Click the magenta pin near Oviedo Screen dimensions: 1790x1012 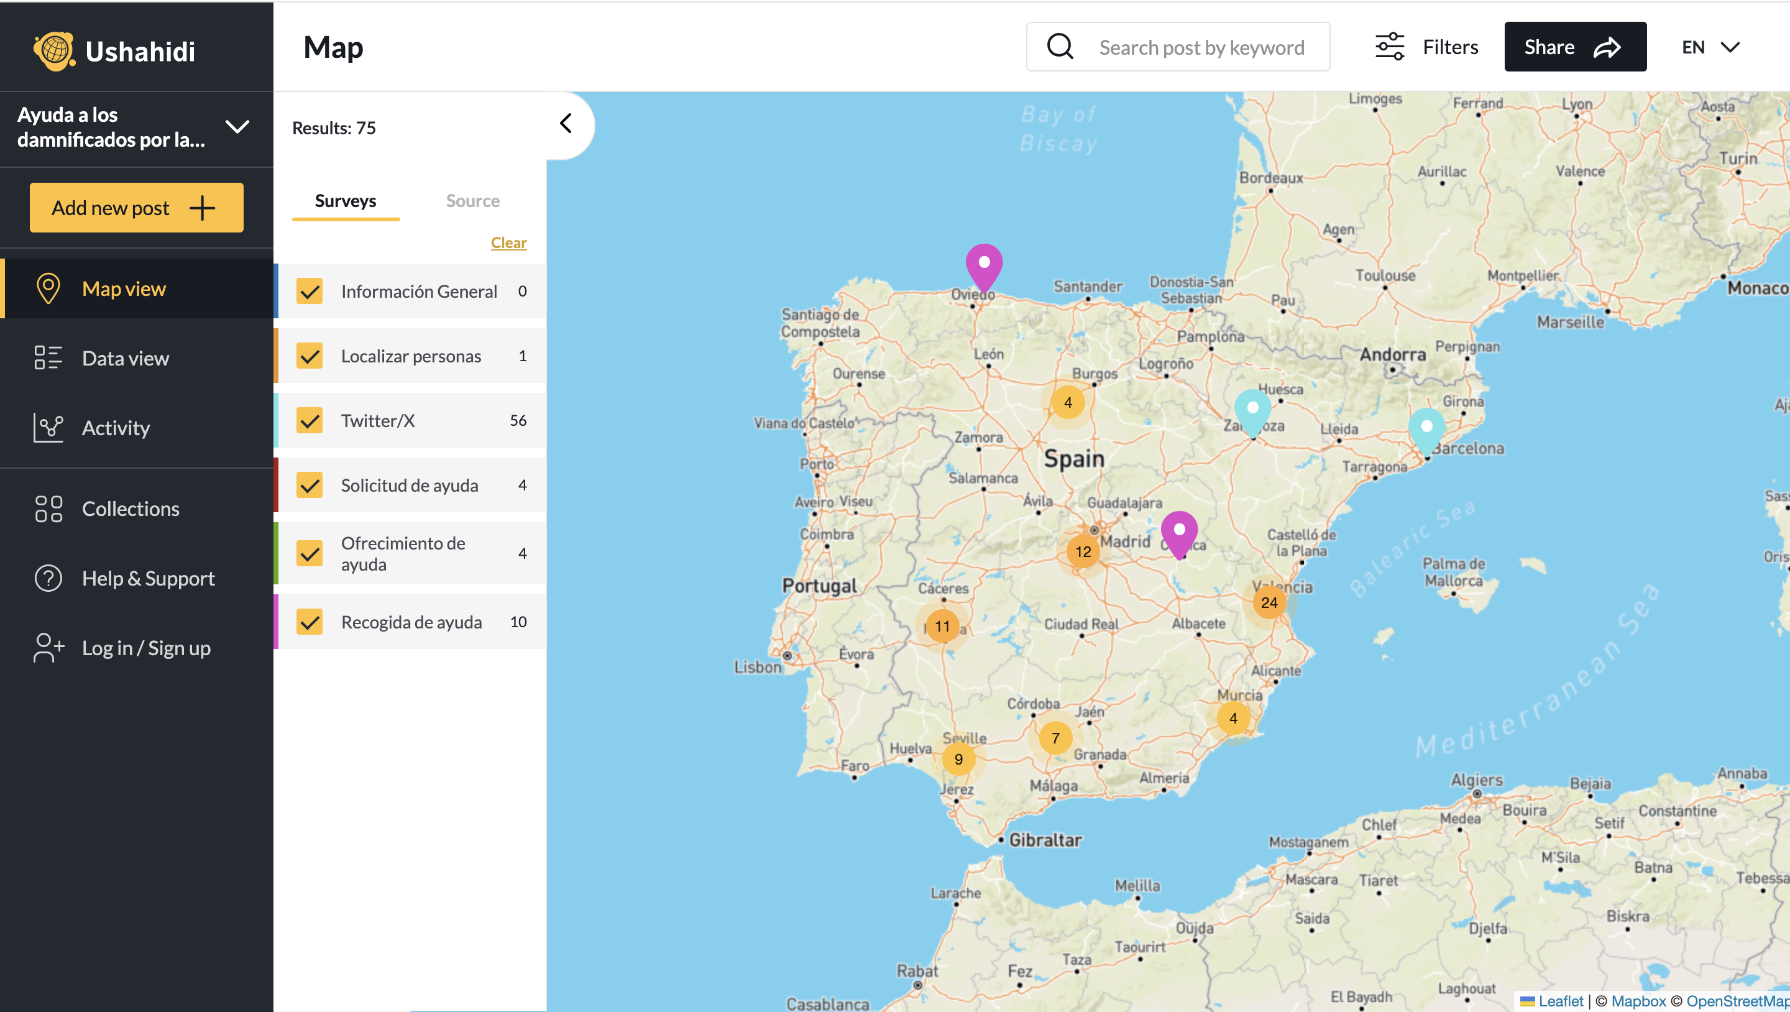[984, 267]
